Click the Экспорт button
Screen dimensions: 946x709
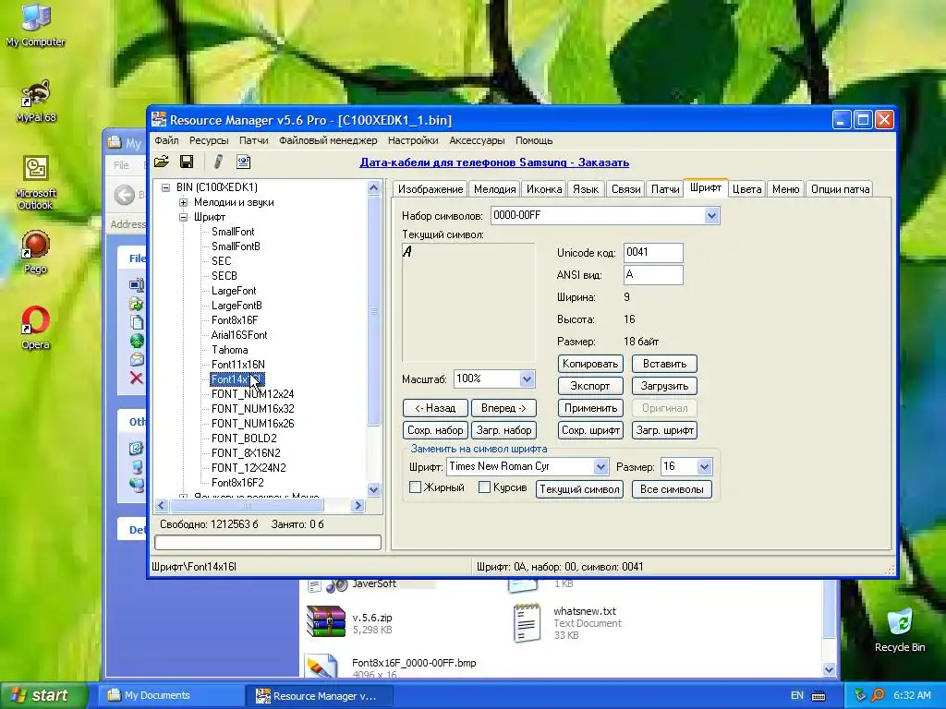(590, 386)
